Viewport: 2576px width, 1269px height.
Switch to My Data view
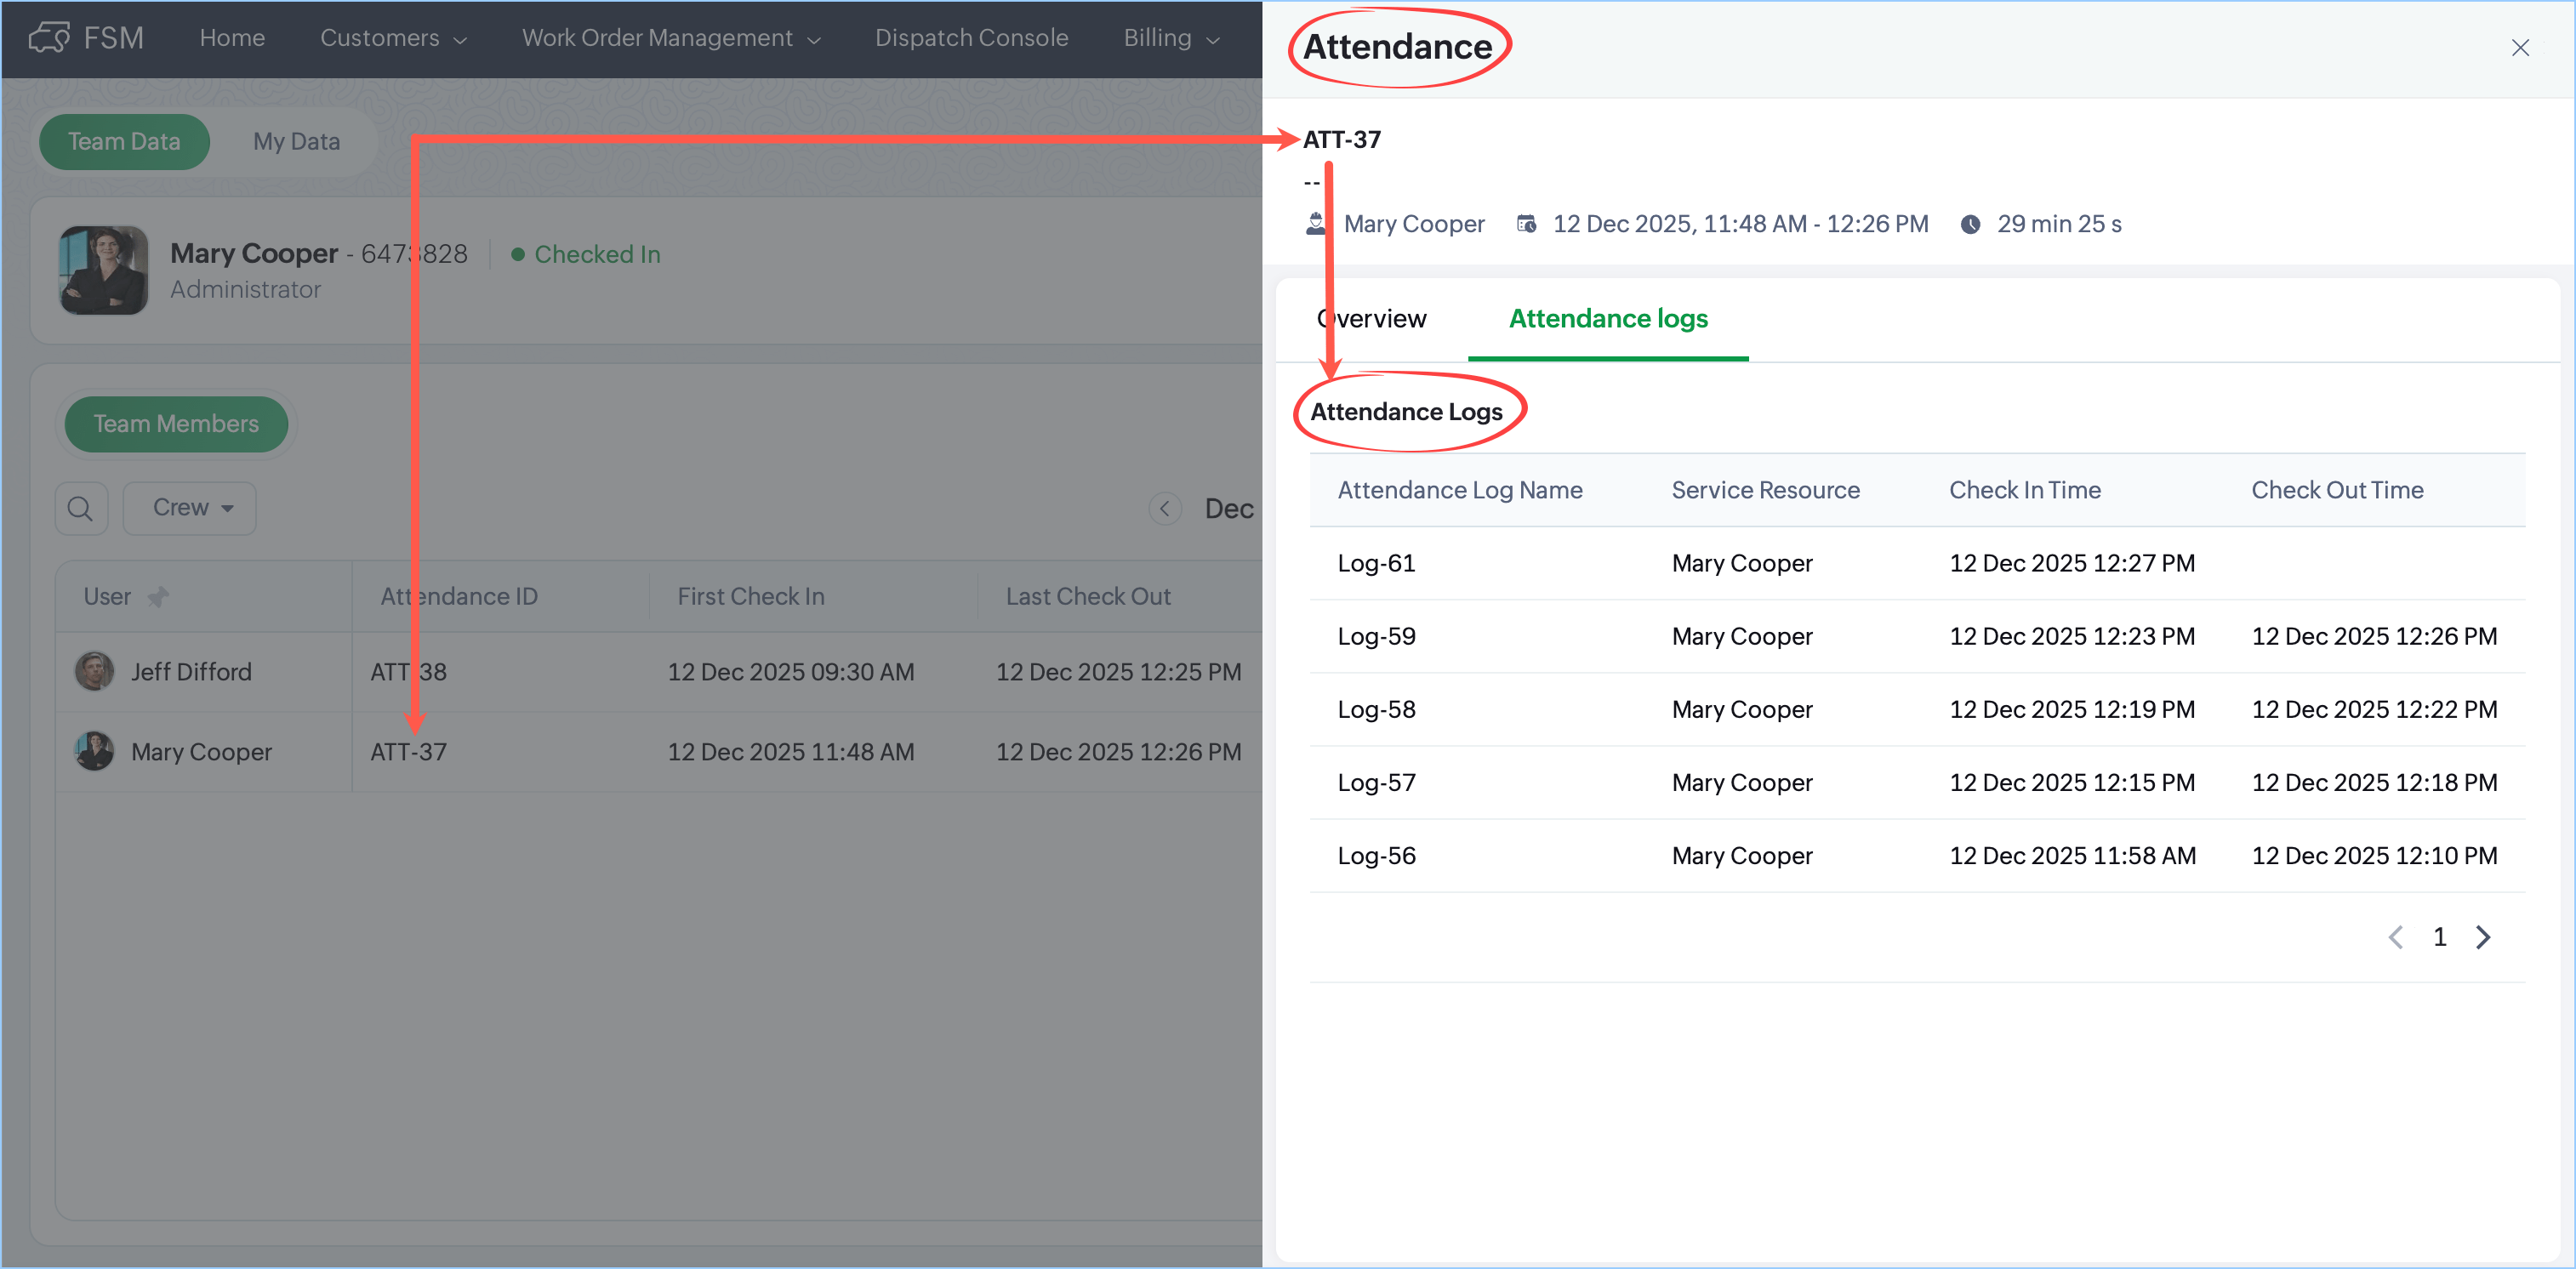[x=296, y=142]
